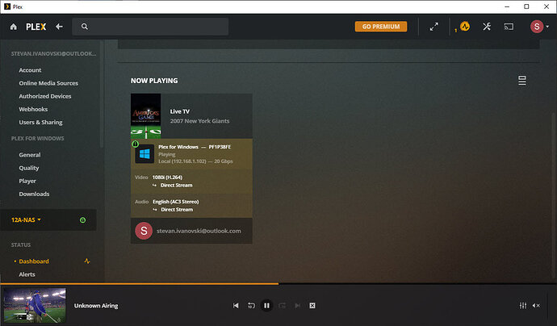Viewport: 557px width, 326px height.
Task: Stop playback with the square X button
Action: [312, 306]
